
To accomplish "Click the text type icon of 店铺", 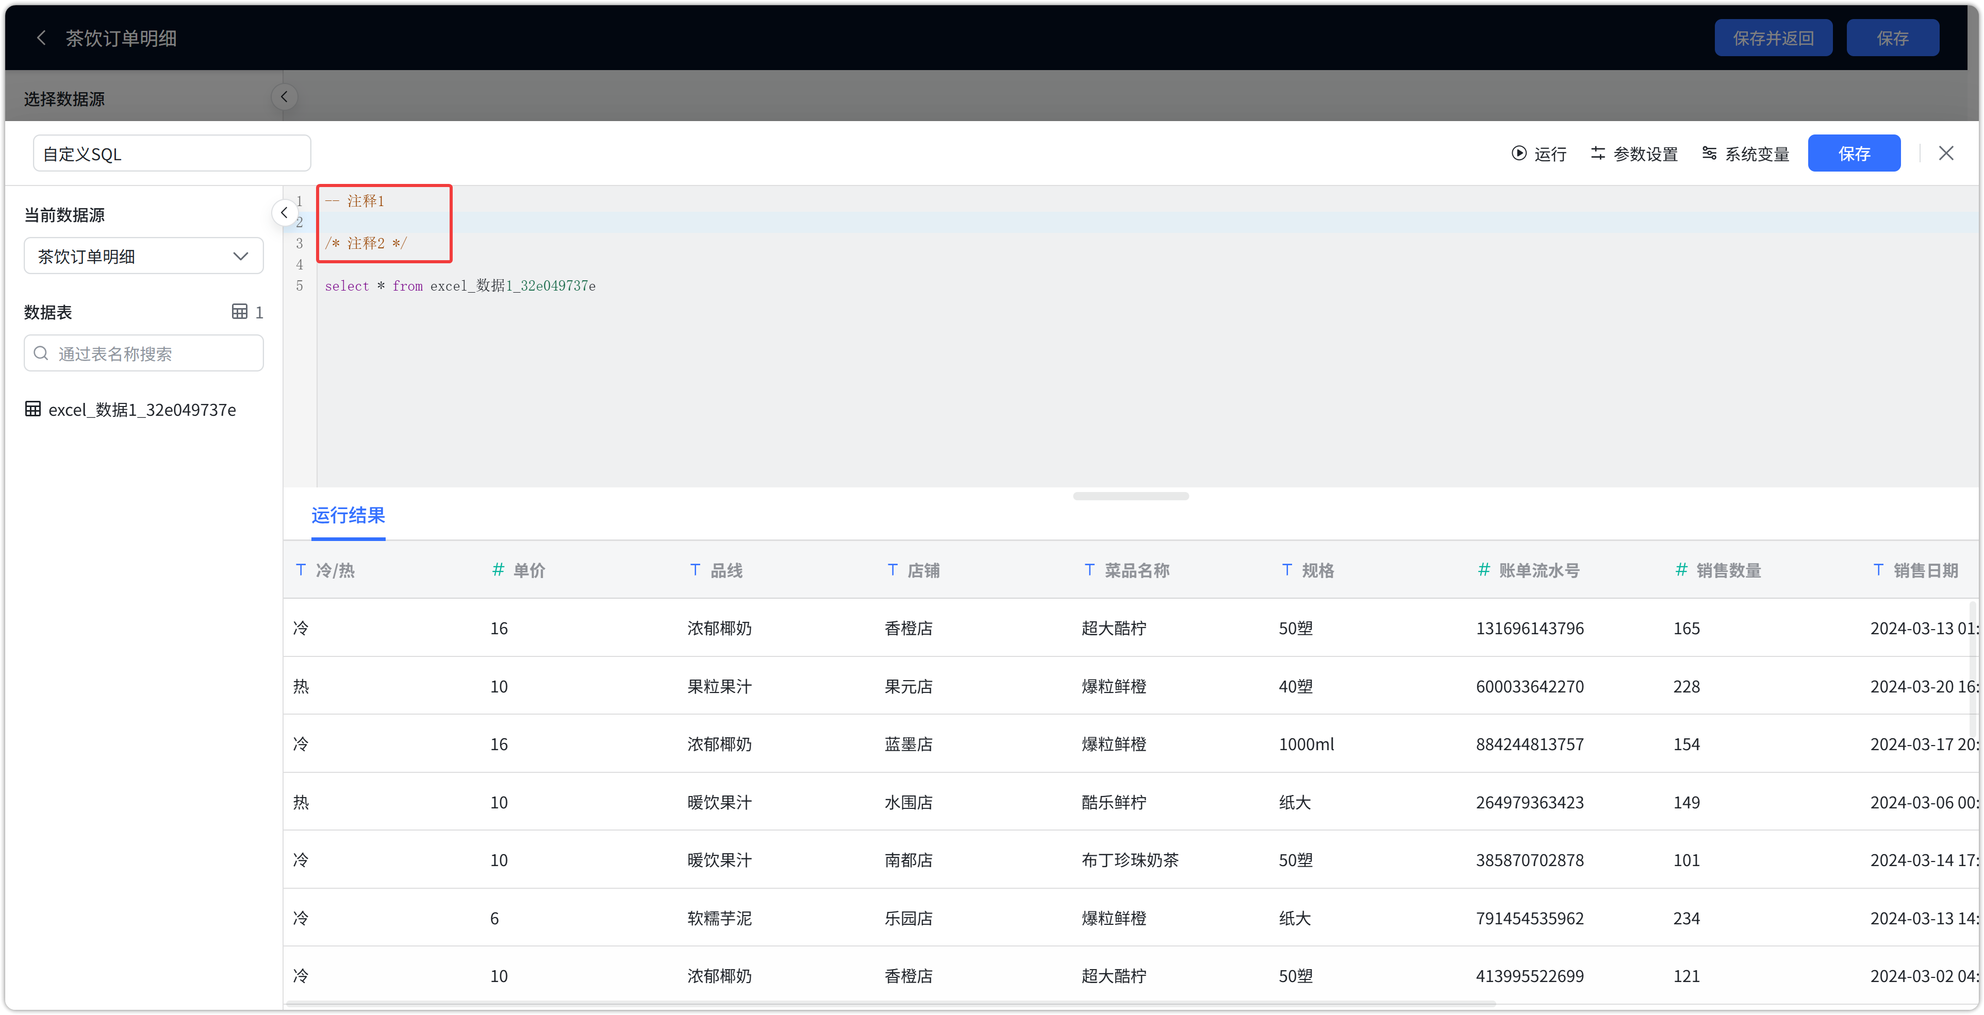I will pyautogui.click(x=892, y=569).
